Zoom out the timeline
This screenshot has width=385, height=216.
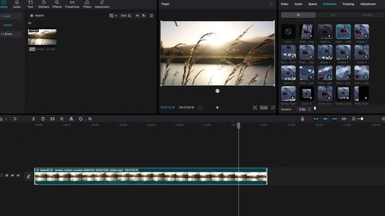[354, 119]
